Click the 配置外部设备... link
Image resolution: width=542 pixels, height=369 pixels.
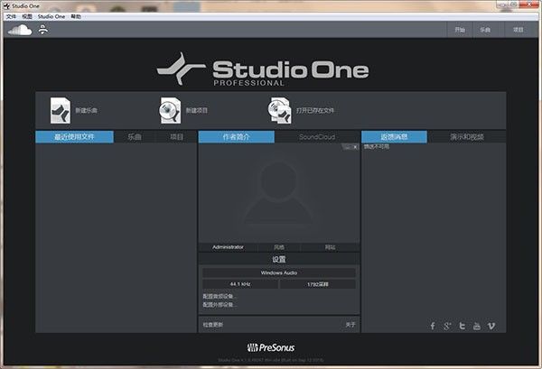220,304
